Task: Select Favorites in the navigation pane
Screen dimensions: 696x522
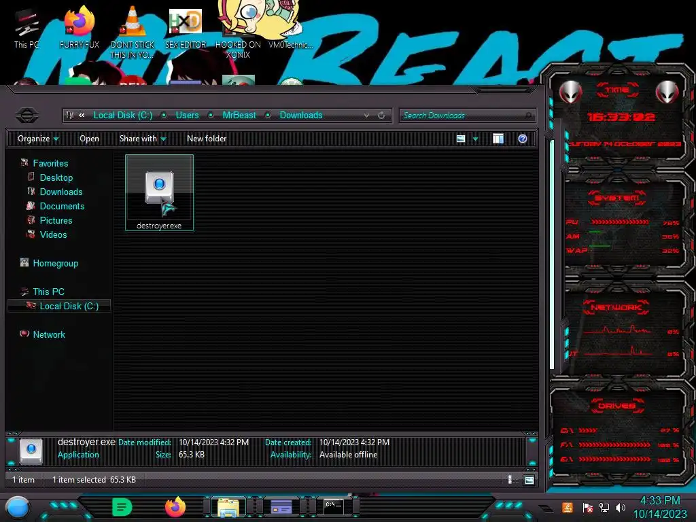Action: click(50, 163)
